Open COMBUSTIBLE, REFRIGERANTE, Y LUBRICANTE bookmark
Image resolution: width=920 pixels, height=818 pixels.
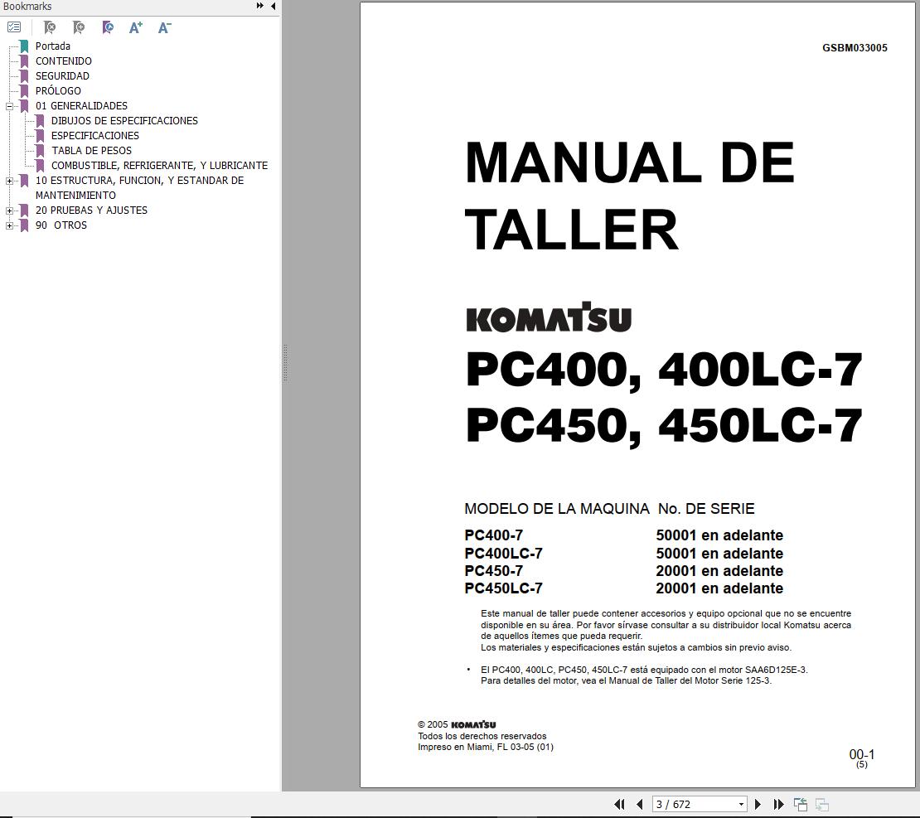(160, 166)
